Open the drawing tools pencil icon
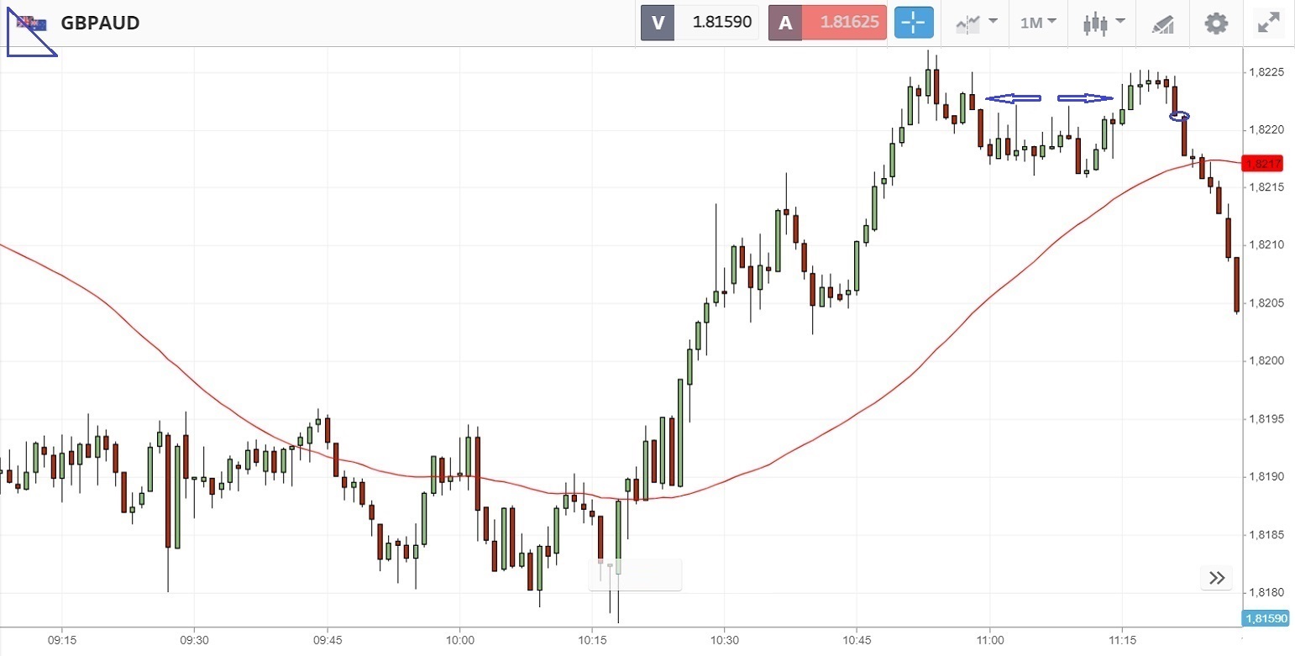The image size is (1295, 656). [x=1162, y=24]
